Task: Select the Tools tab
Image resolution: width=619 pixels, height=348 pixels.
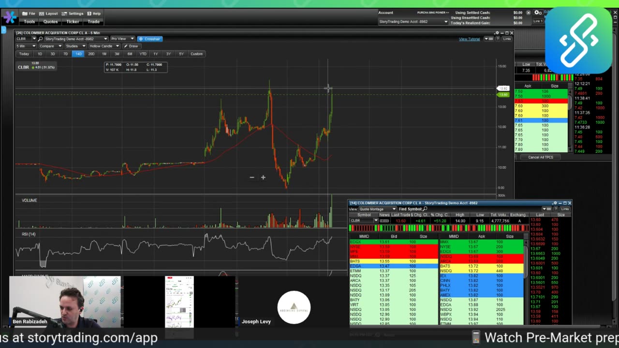Action: click(x=29, y=22)
